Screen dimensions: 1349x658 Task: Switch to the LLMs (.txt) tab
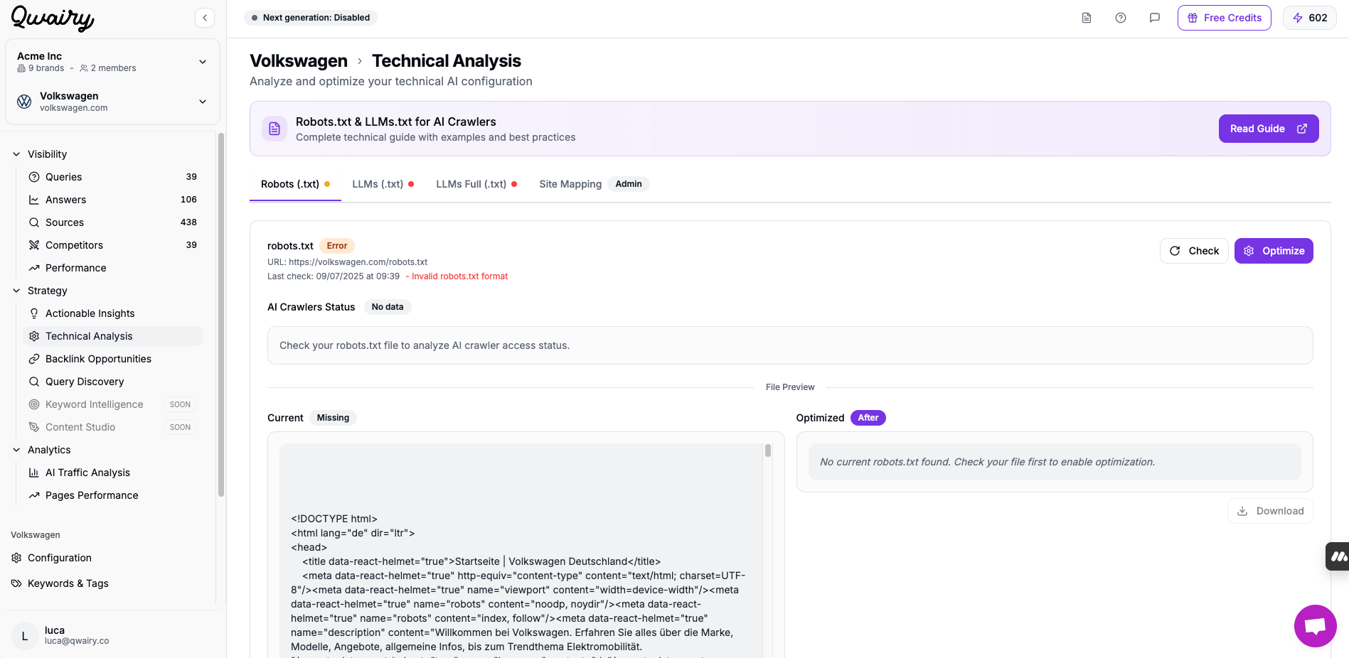point(383,184)
